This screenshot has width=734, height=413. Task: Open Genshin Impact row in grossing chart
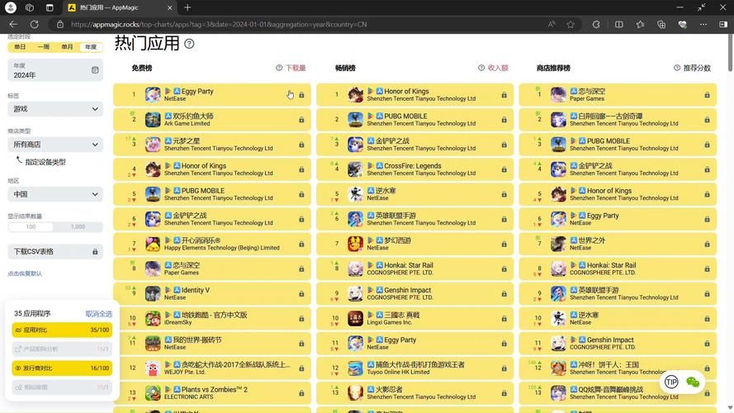tap(414, 293)
